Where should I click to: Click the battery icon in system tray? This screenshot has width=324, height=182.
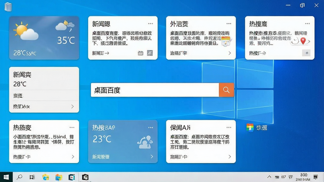[277, 177]
